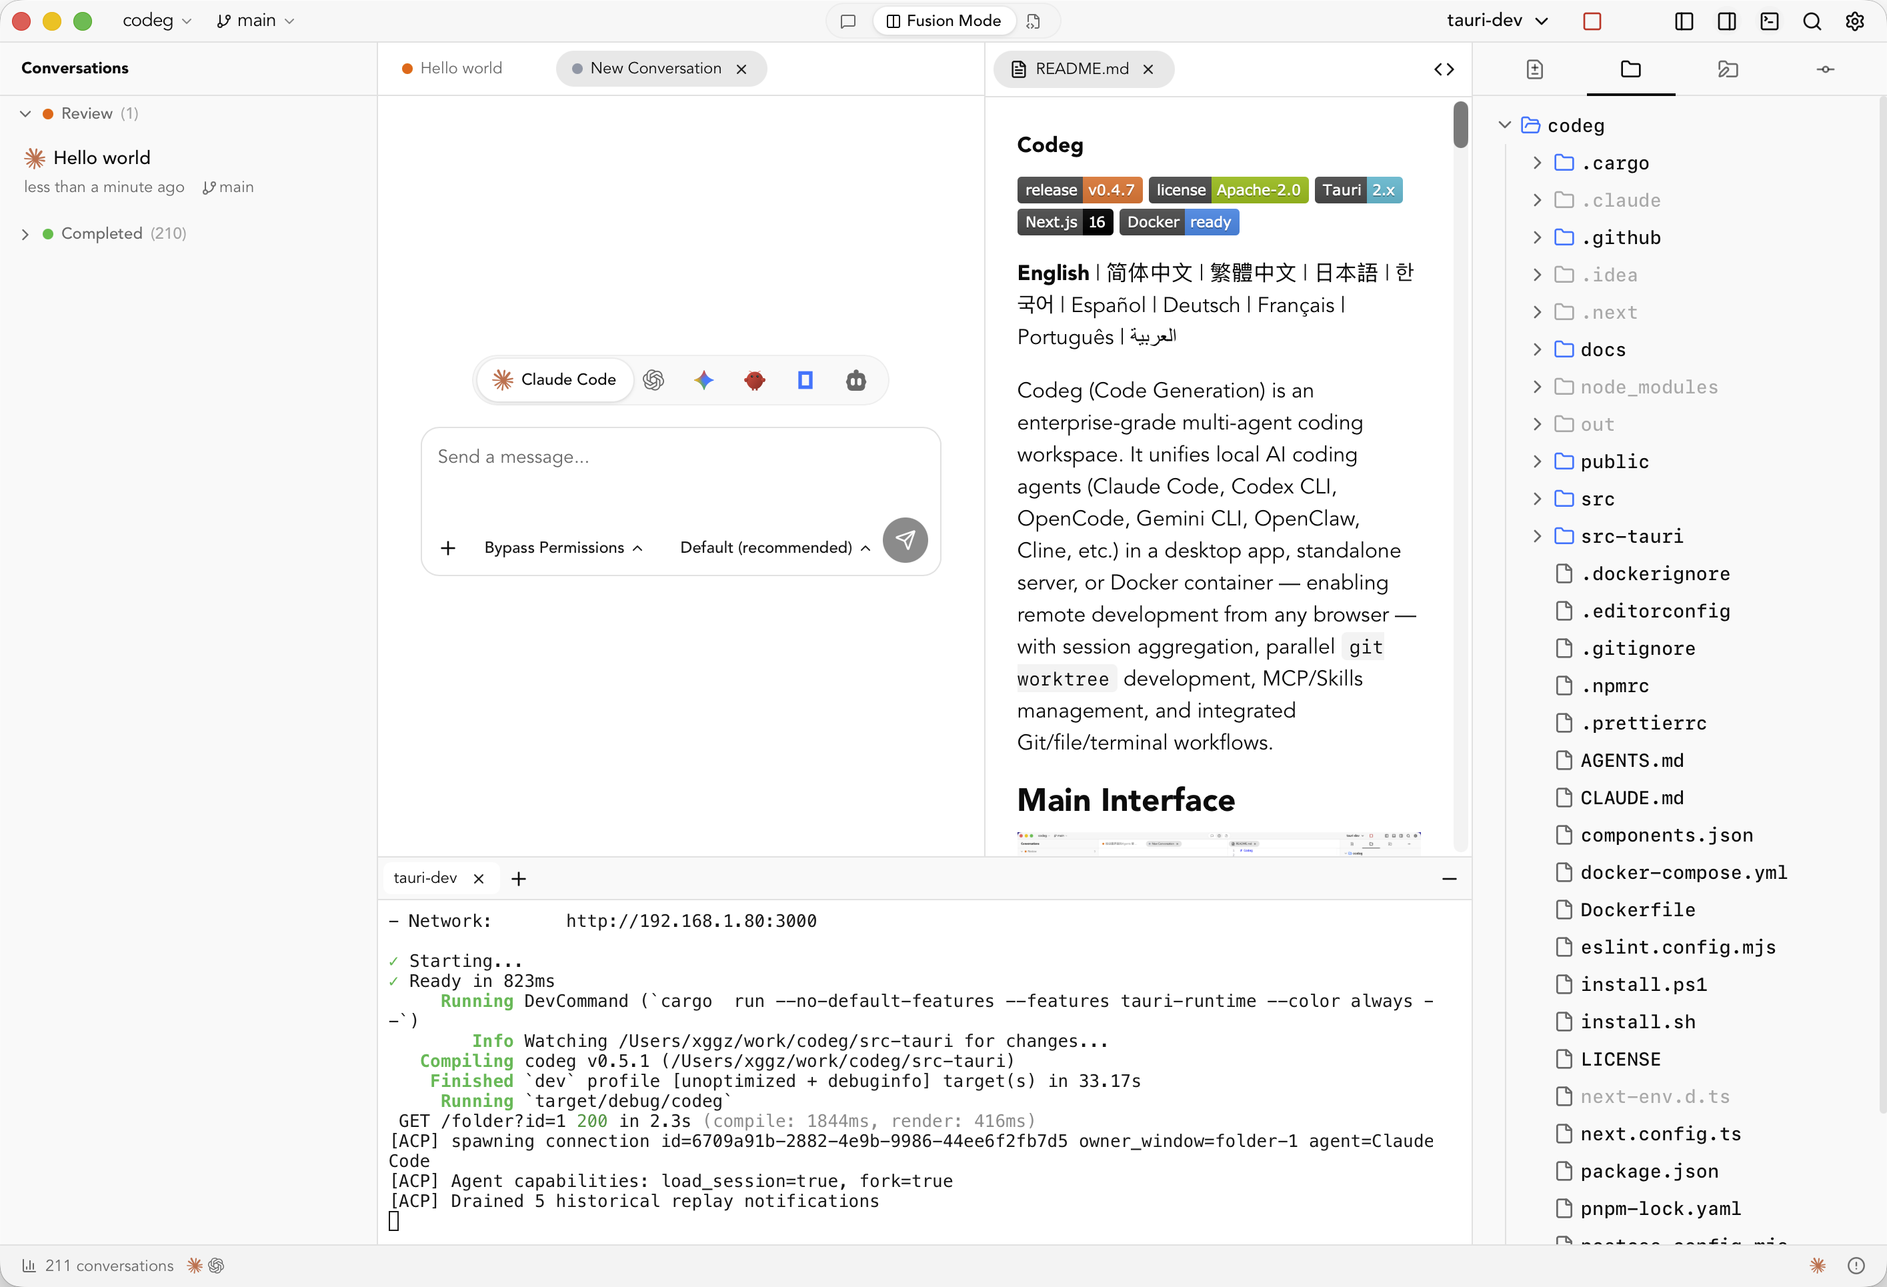Click the conversations statistics chart icon in status bar
Image resolution: width=1887 pixels, height=1287 pixels.
pyautogui.click(x=29, y=1267)
